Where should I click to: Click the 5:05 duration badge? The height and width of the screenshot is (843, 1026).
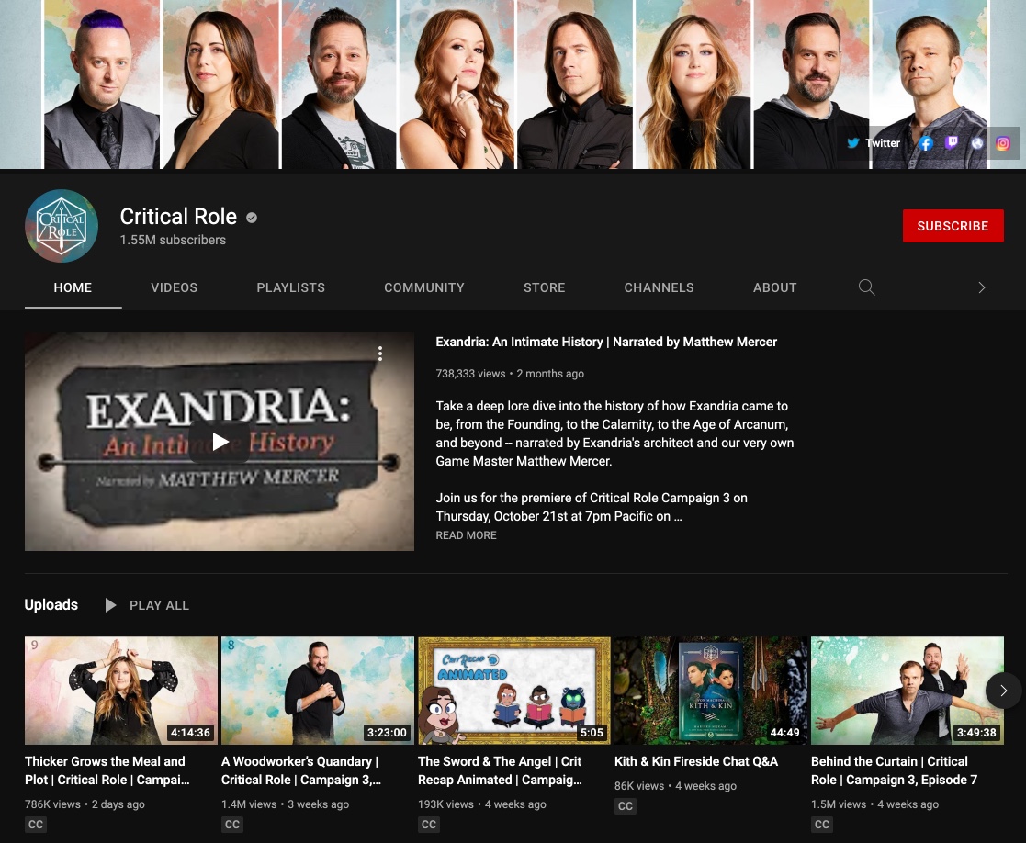(x=592, y=733)
